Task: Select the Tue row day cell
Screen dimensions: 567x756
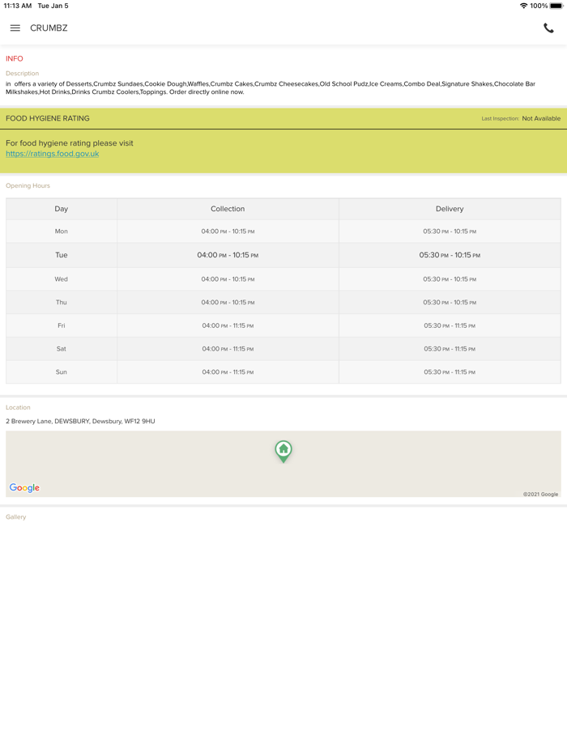Action: tap(62, 255)
